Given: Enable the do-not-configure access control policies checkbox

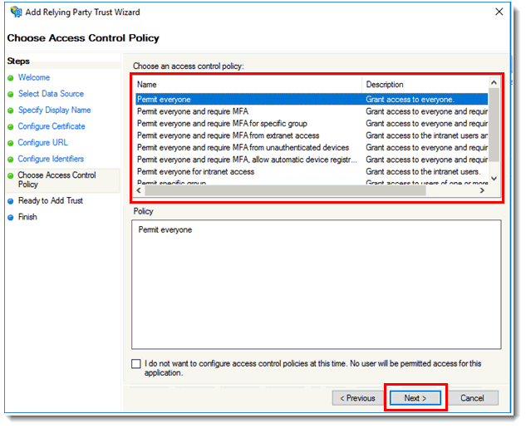Looking at the screenshot, I should pyautogui.click(x=136, y=364).
